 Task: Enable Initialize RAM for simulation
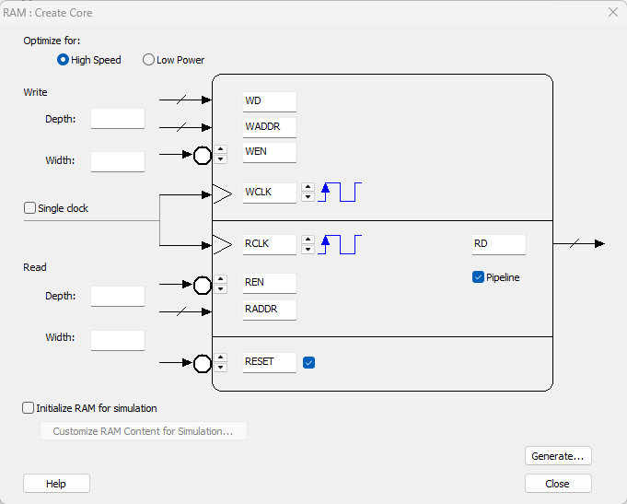(x=29, y=407)
